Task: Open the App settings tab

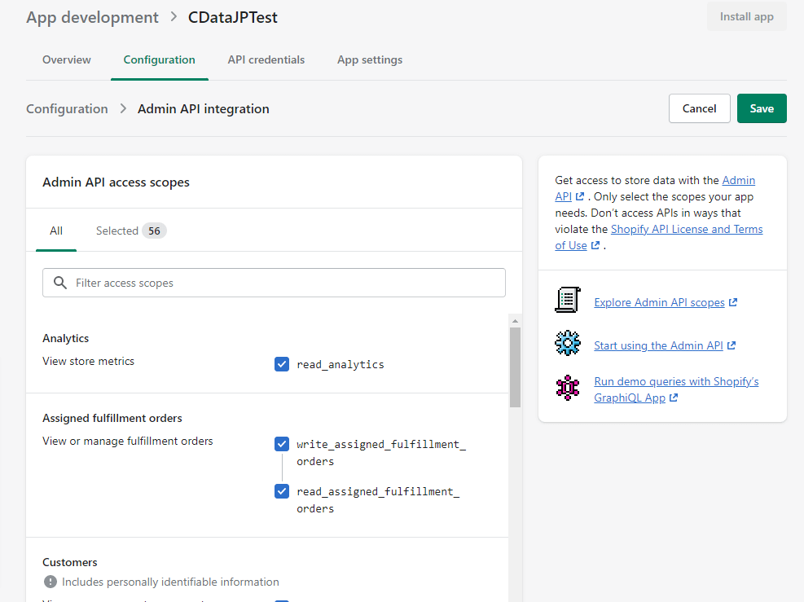Action: tap(370, 59)
